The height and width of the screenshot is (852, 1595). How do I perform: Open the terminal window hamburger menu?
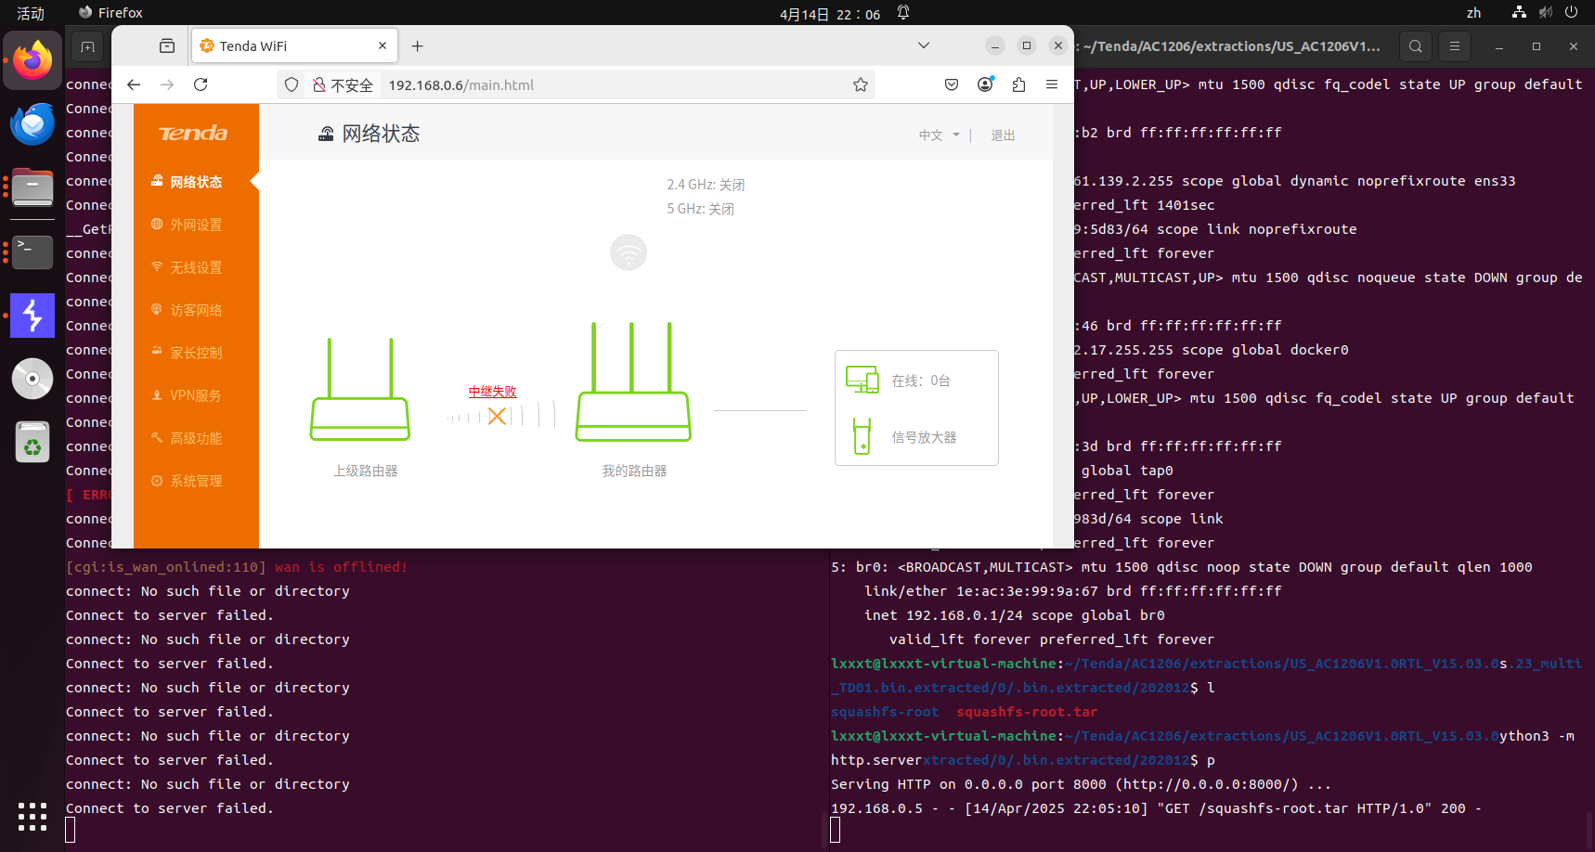click(1455, 46)
